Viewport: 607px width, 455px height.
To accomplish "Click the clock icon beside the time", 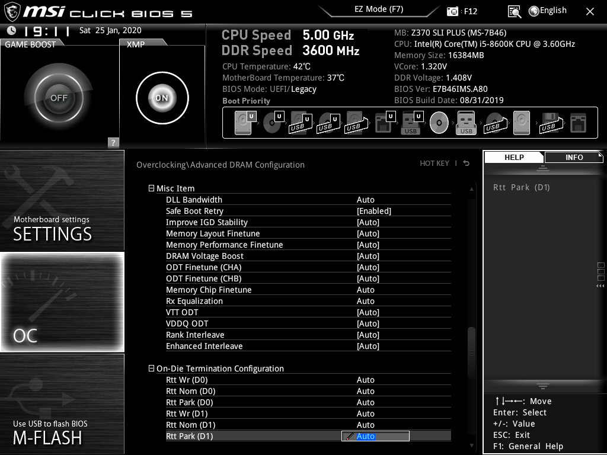I will pos(12,31).
